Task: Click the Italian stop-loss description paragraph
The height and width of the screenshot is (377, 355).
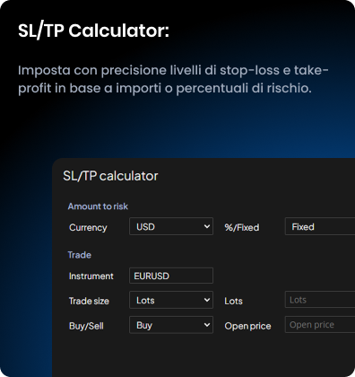Action: click(x=173, y=79)
